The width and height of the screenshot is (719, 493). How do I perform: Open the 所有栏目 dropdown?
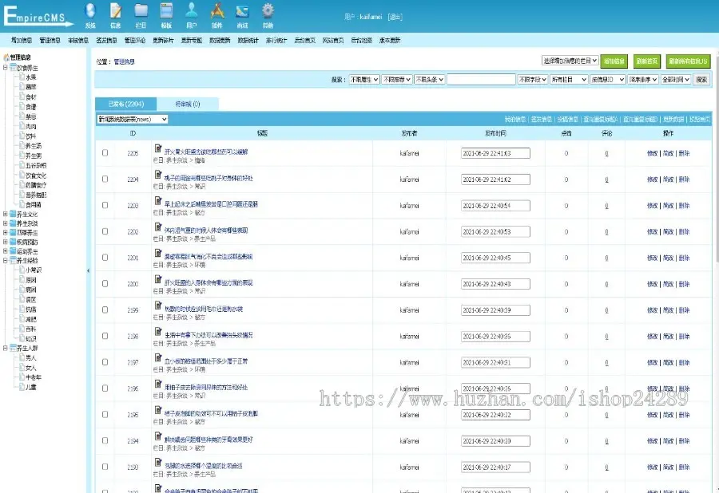pos(569,80)
